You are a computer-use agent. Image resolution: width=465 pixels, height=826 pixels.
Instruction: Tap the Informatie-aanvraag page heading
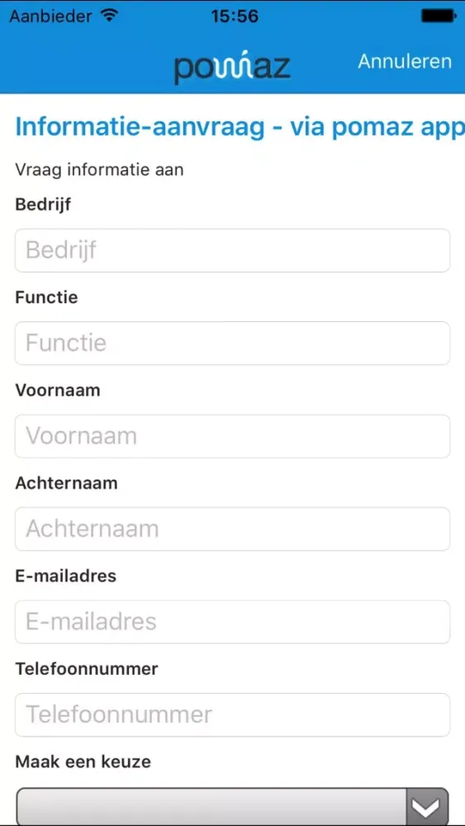240,128
